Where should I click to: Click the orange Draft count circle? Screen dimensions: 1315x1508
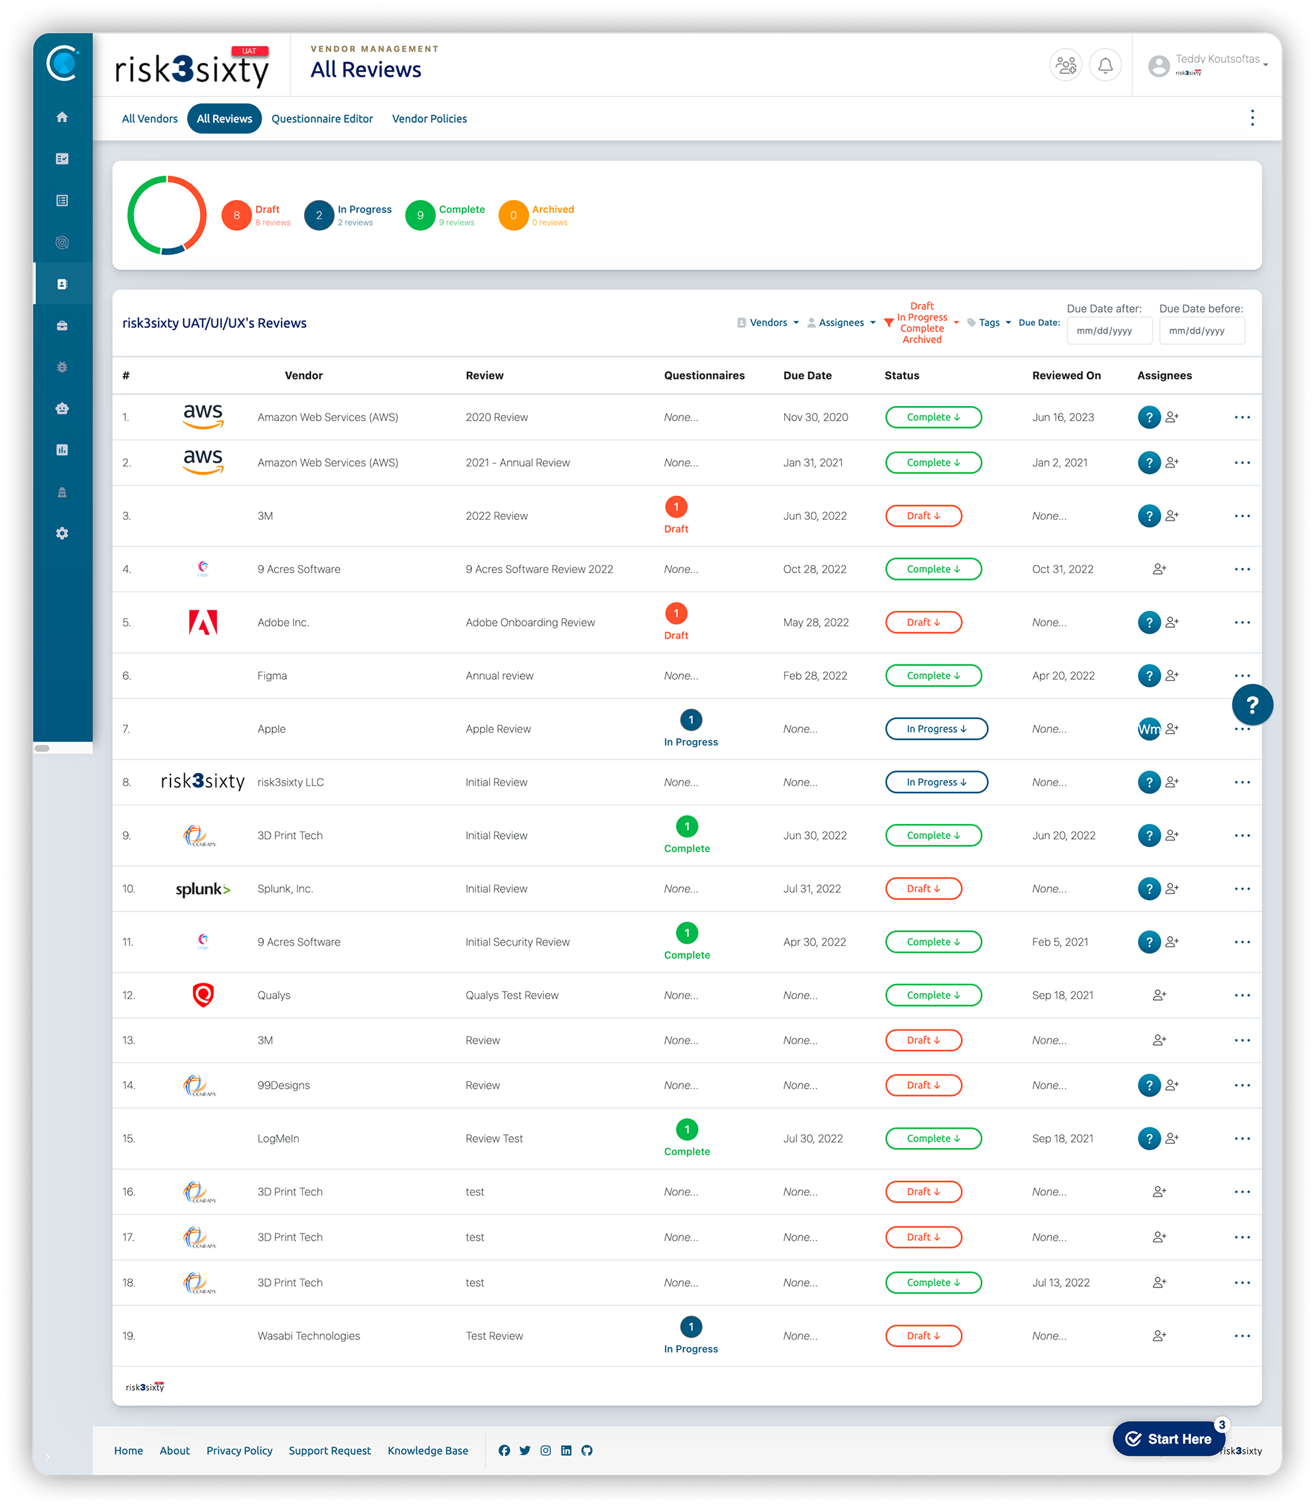tap(236, 216)
